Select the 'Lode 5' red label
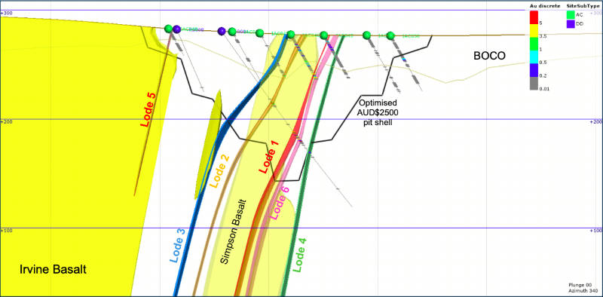This screenshot has height=297, width=603. point(148,109)
